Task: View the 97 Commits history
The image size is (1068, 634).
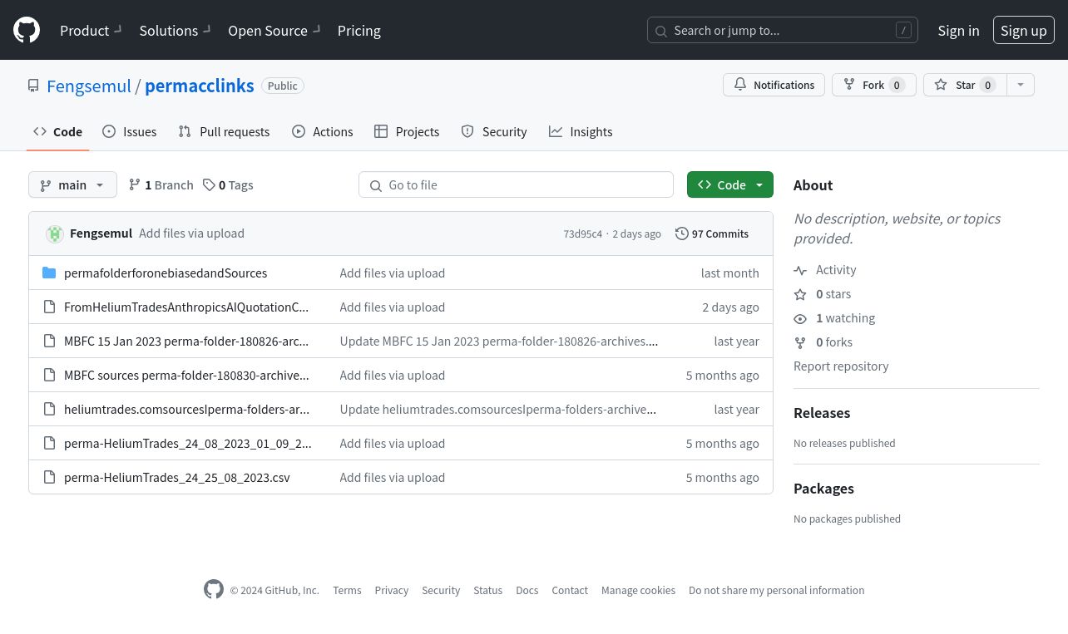Action: (x=712, y=233)
